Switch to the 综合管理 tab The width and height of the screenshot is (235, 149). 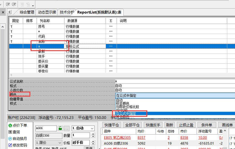pos(27,12)
